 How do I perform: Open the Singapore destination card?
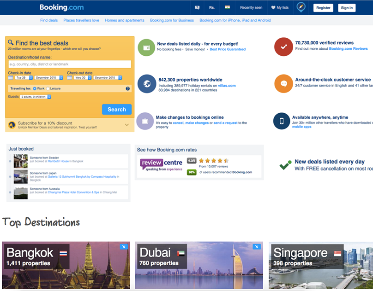coord(321,265)
